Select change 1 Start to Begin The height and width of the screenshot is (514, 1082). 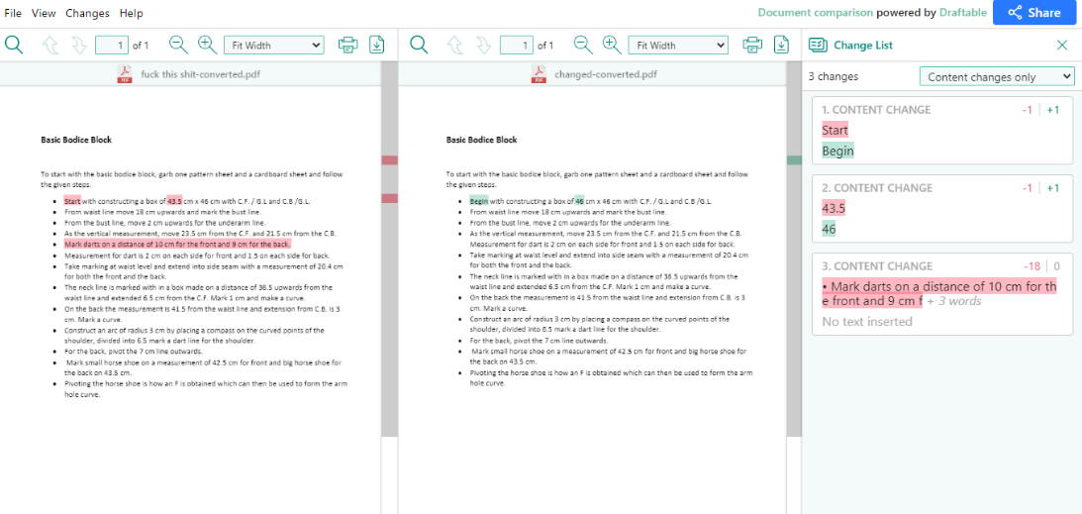tap(941, 130)
